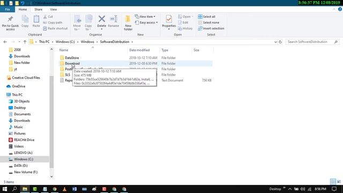Open Word from the taskbar
343x193 pixels.
click(74, 189)
